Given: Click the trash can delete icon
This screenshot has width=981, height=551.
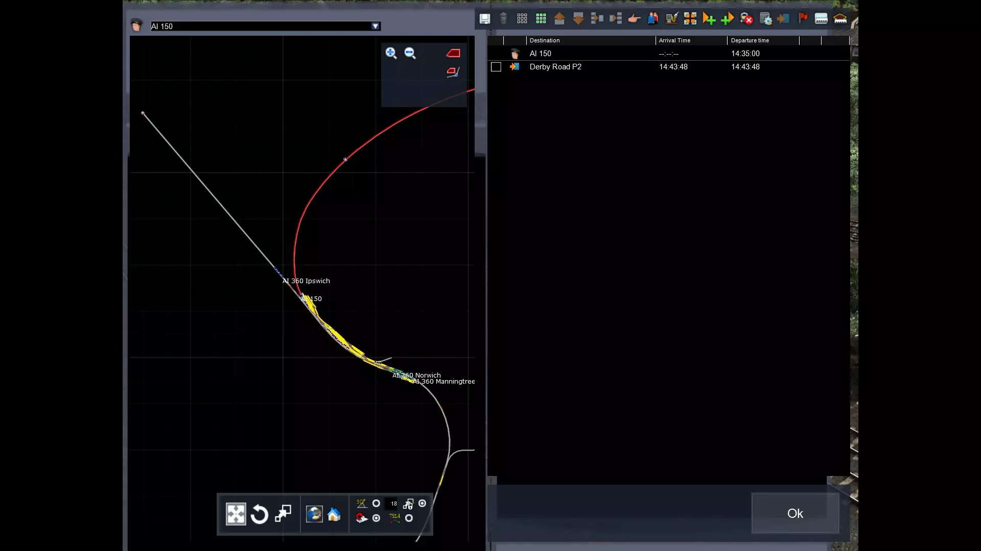Looking at the screenshot, I should tap(503, 19).
